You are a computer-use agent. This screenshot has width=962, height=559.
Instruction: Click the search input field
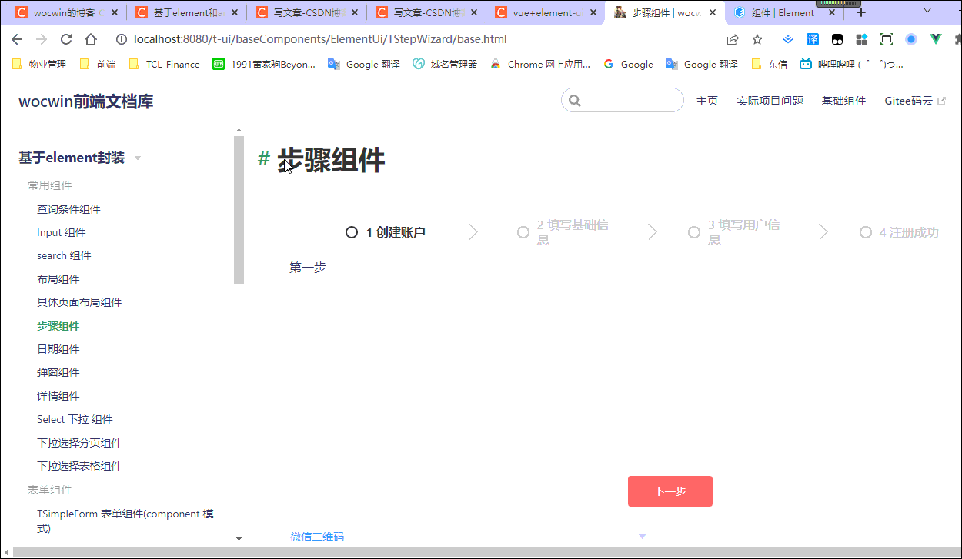coord(623,100)
